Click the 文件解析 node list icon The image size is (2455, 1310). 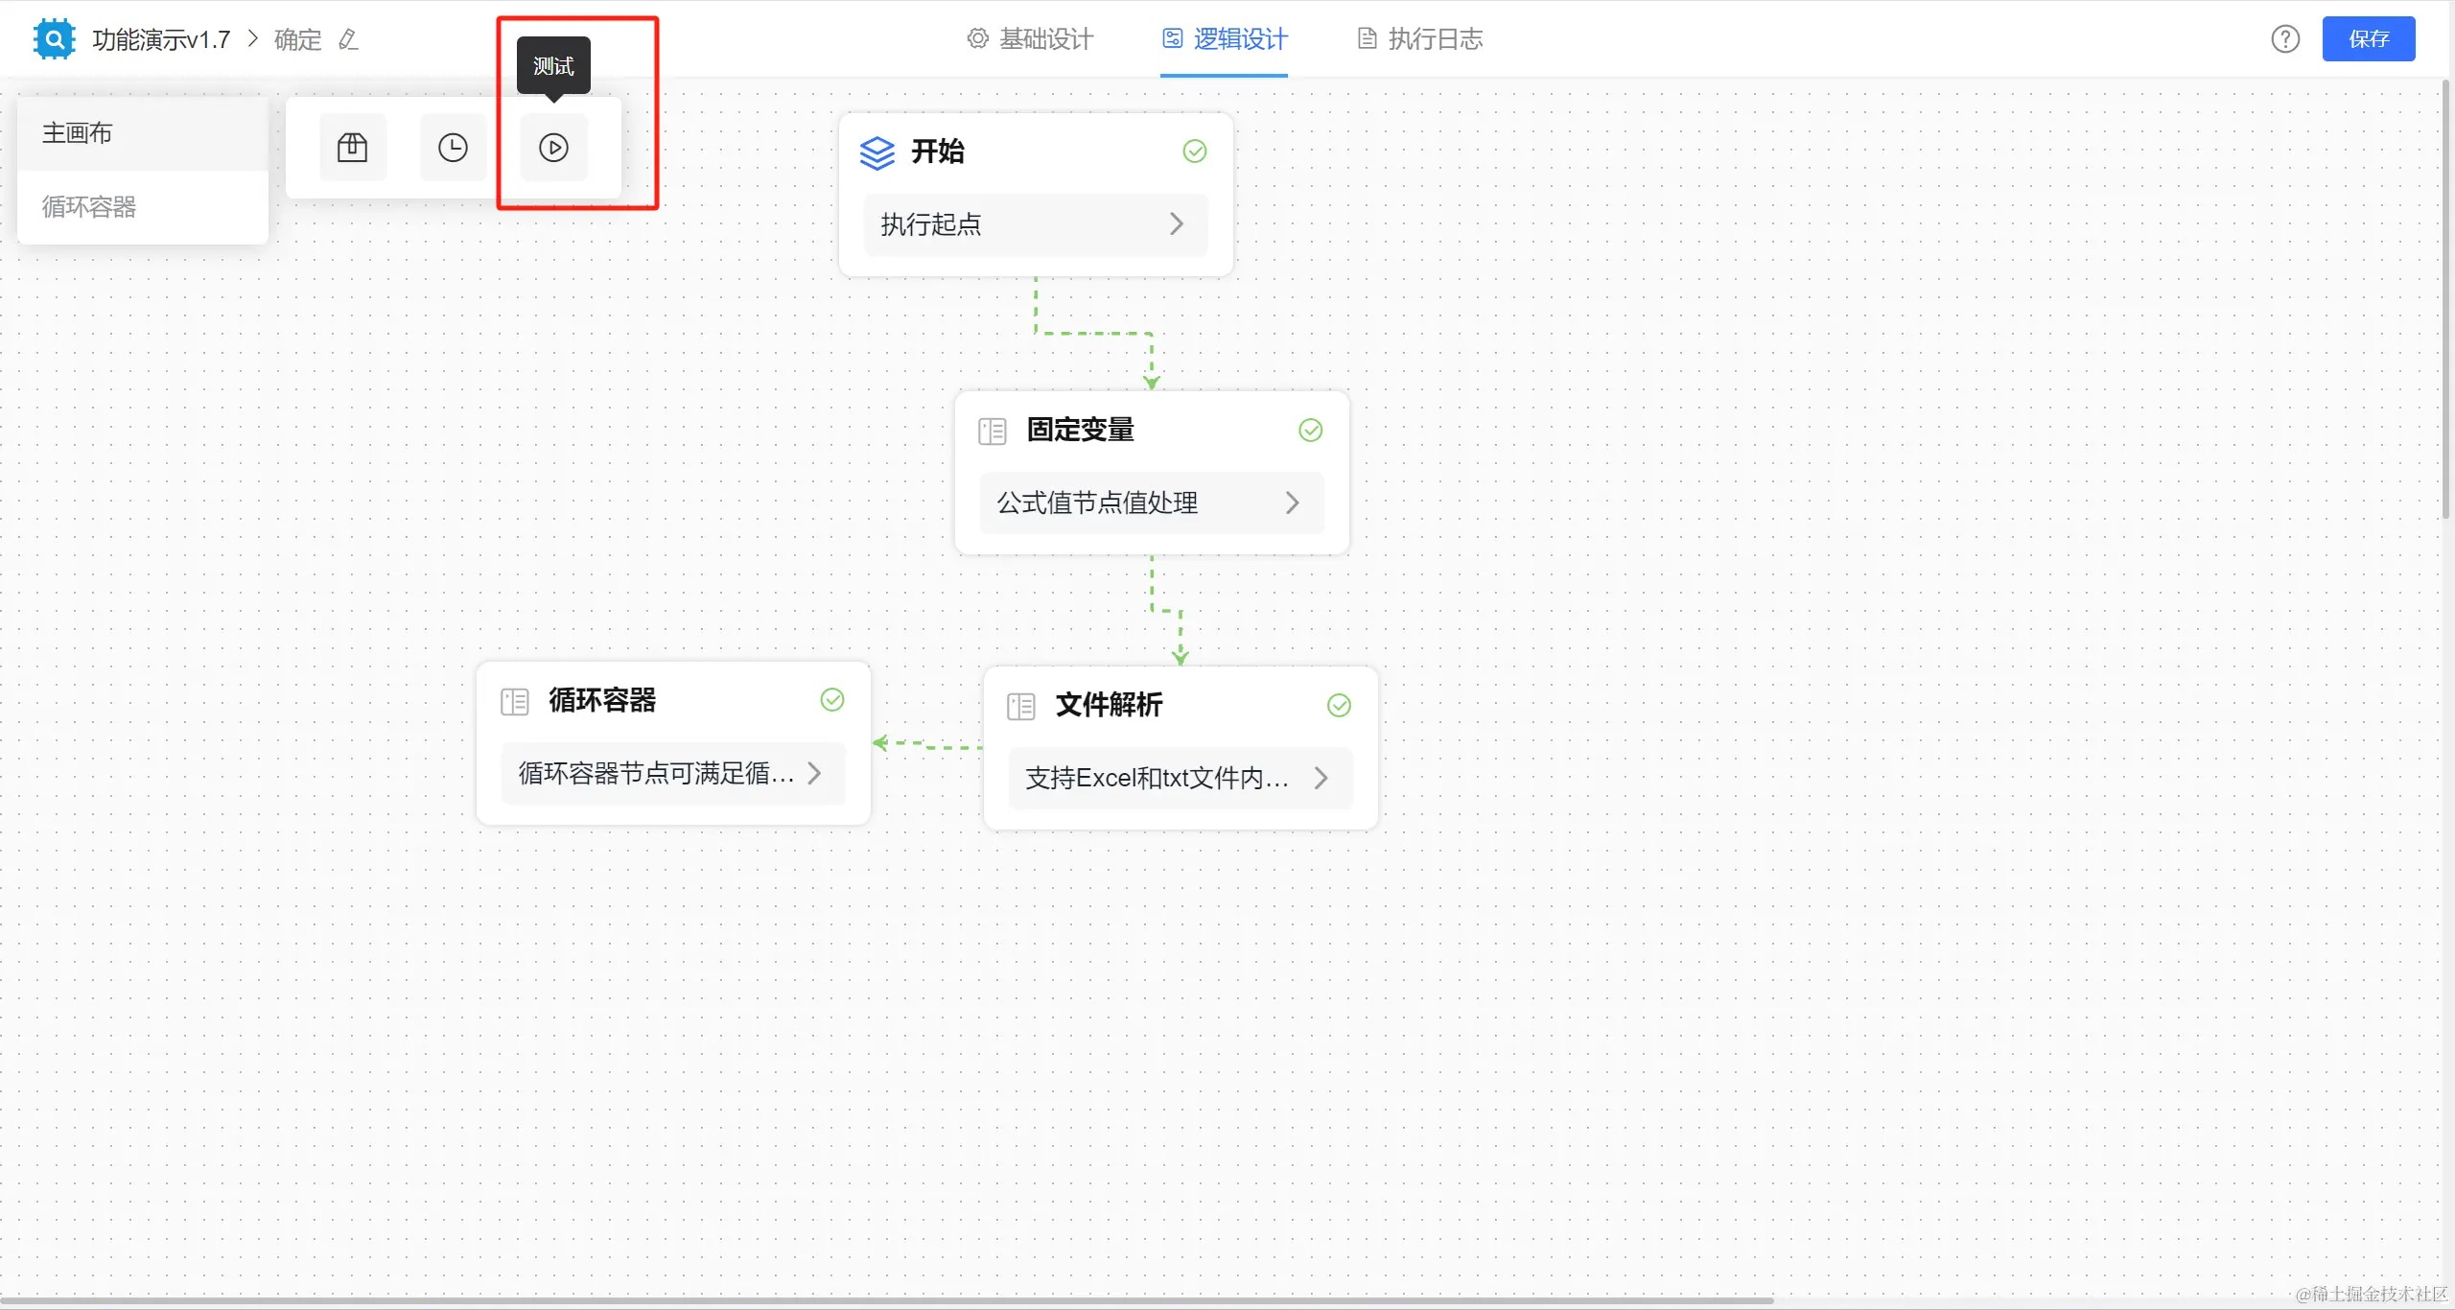[x=1020, y=707]
